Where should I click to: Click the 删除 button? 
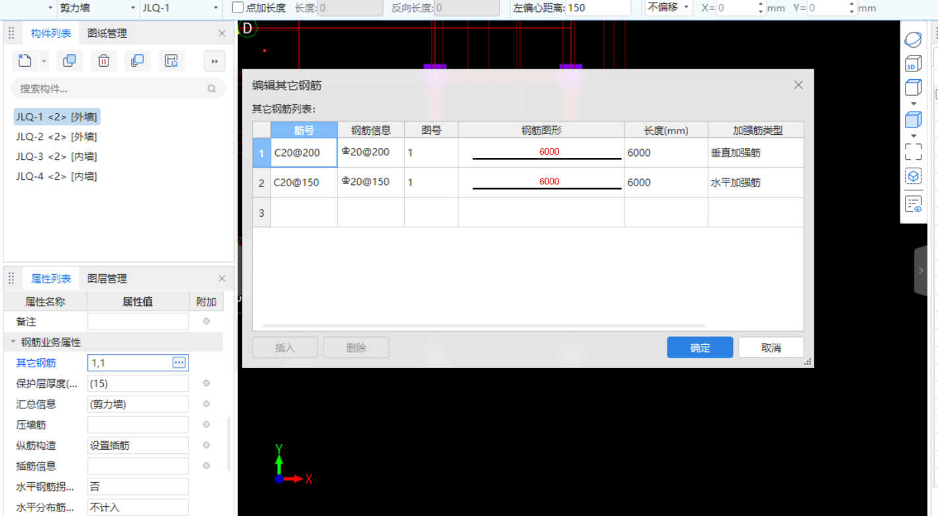pos(356,348)
